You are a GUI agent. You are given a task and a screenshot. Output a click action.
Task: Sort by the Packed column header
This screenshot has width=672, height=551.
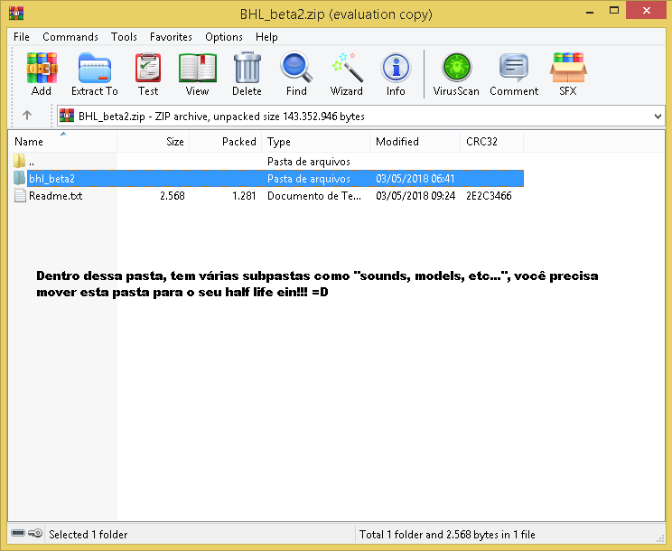click(x=226, y=142)
